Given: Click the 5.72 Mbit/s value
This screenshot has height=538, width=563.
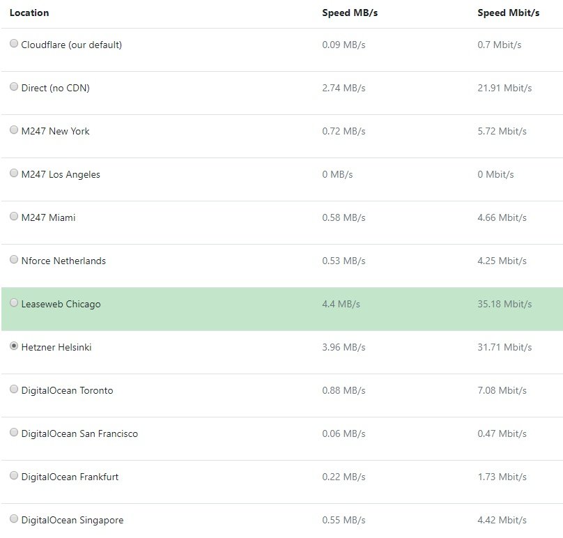Looking at the screenshot, I should tap(502, 131).
